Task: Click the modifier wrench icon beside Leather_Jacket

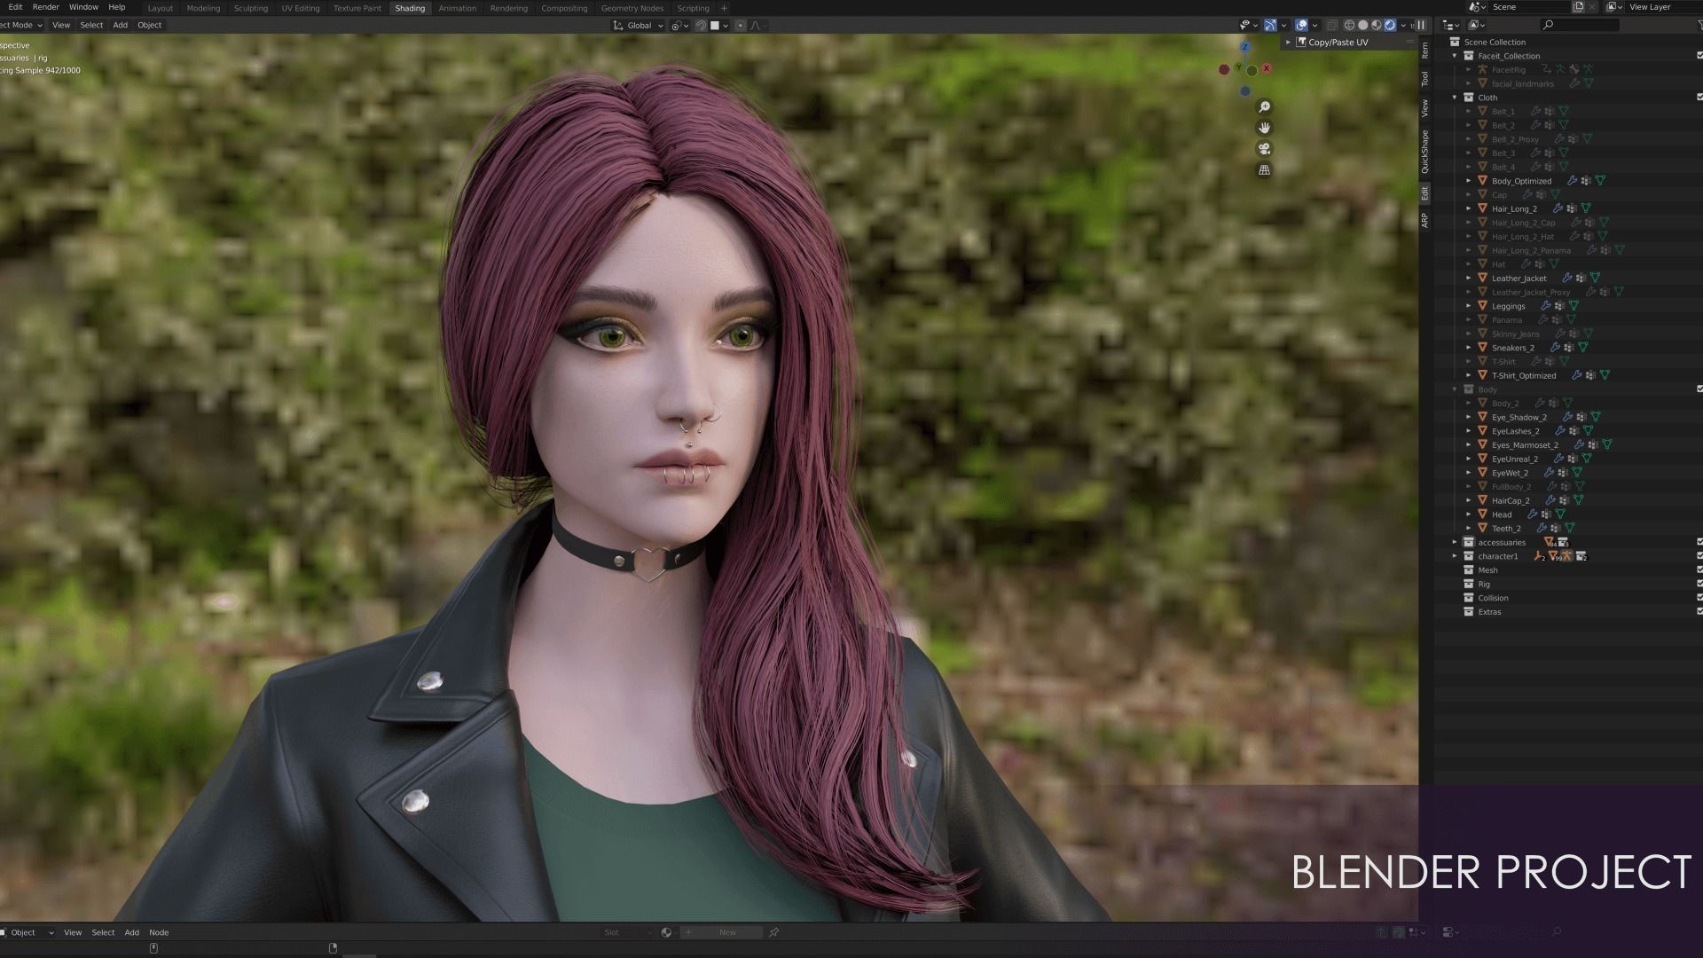Action: point(1566,278)
